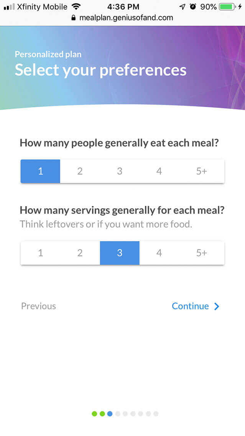245x436 pixels.
Task: Pick 3 servings for each meal
Action: tap(120, 253)
